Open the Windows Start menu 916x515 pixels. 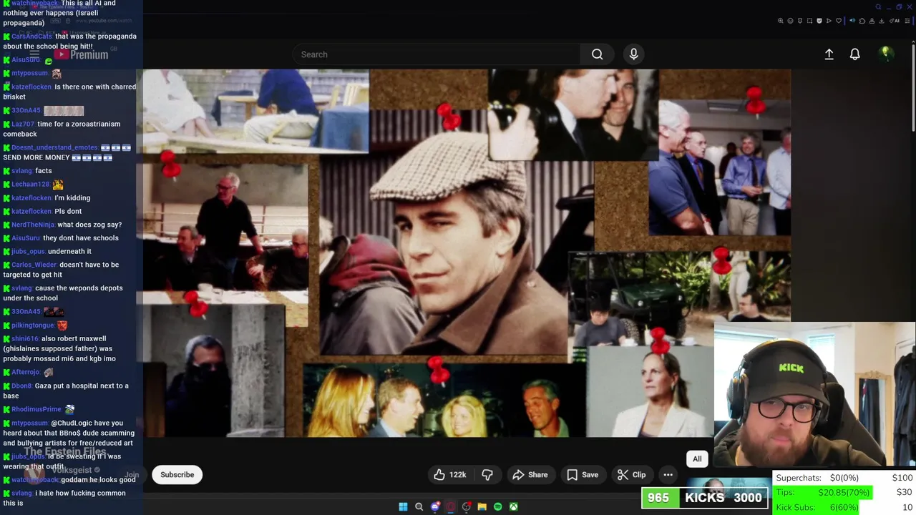[403, 506]
